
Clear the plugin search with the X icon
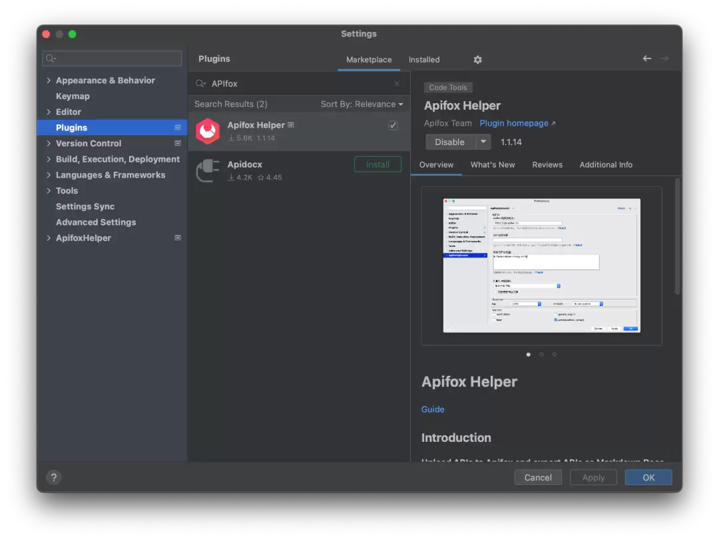tap(397, 83)
